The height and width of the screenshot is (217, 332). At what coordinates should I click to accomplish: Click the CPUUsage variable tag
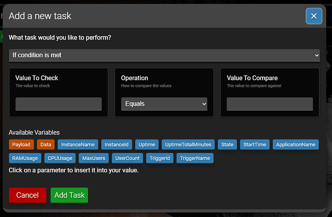[x=60, y=158]
